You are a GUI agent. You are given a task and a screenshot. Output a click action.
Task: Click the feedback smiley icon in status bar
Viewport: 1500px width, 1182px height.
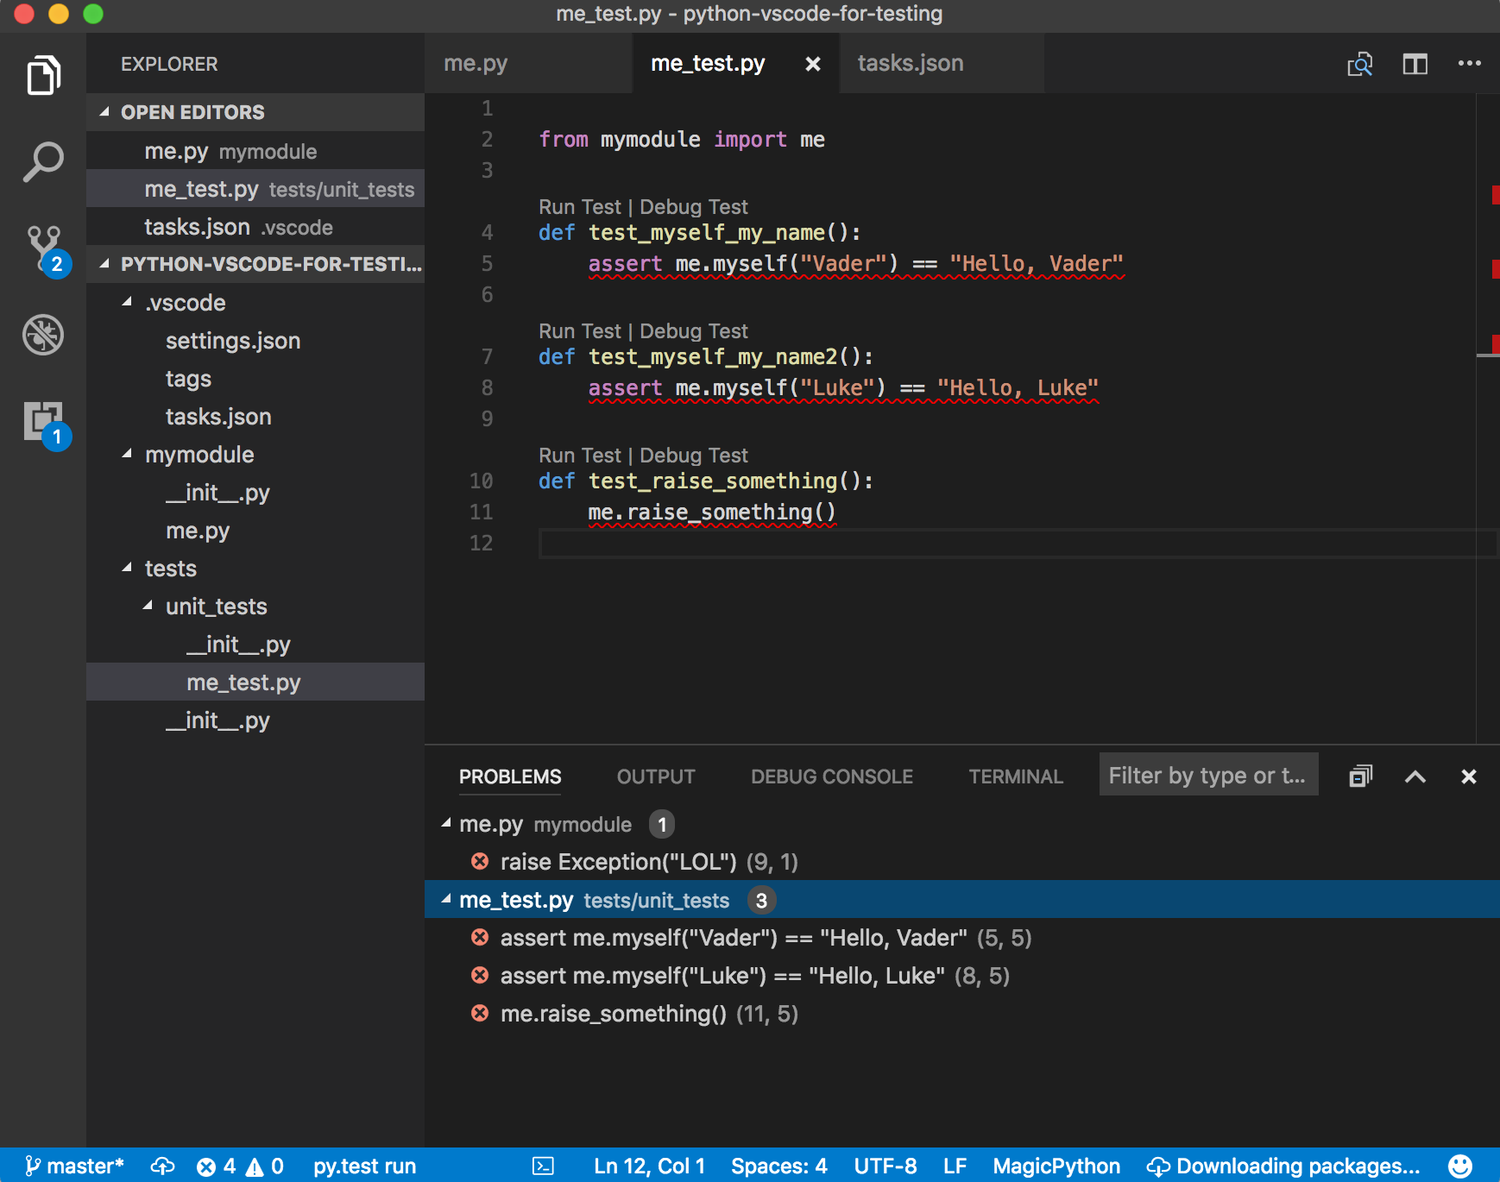[x=1460, y=1166]
